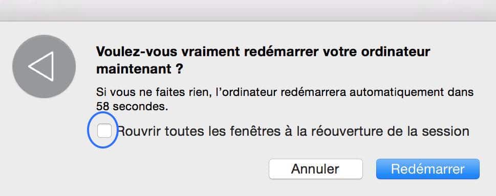
Task: Click the blue Redémarrer button
Action: coord(428,169)
